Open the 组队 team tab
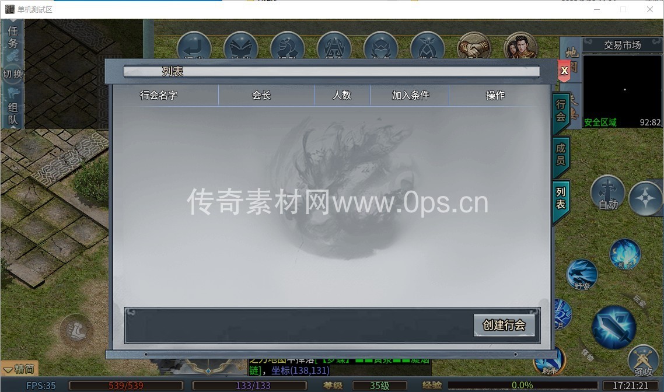Image resolution: width=664 pixels, height=392 pixels. click(13, 114)
